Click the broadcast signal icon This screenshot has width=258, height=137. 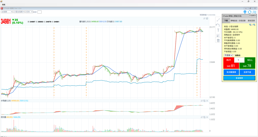pyautogui.click(x=245, y=12)
